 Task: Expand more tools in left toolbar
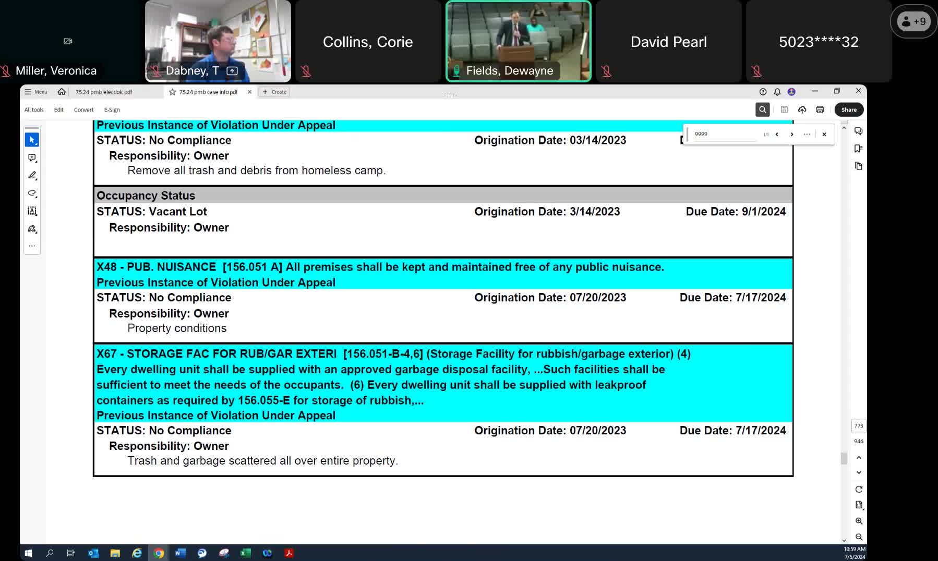click(x=32, y=246)
